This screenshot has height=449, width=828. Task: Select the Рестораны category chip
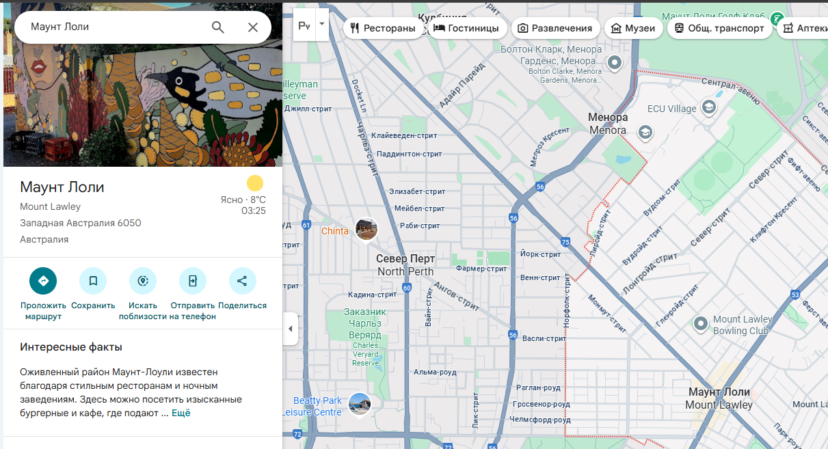pos(384,28)
